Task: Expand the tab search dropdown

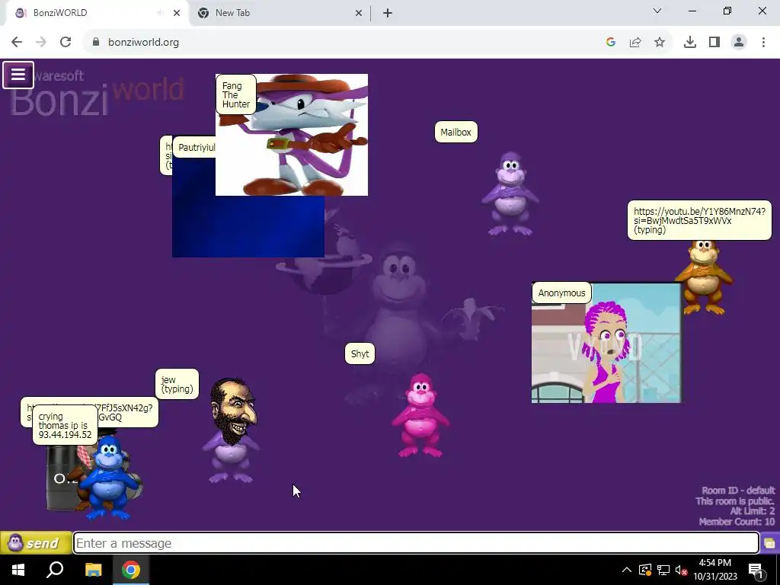Action: (657, 11)
